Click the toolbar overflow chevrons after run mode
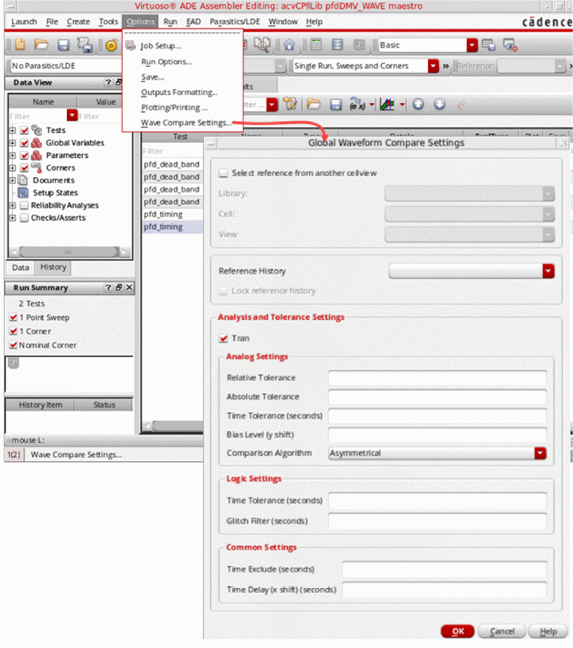This screenshot has width=573, height=648. 445,66
